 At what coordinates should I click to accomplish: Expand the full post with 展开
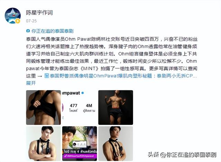point(31,83)
